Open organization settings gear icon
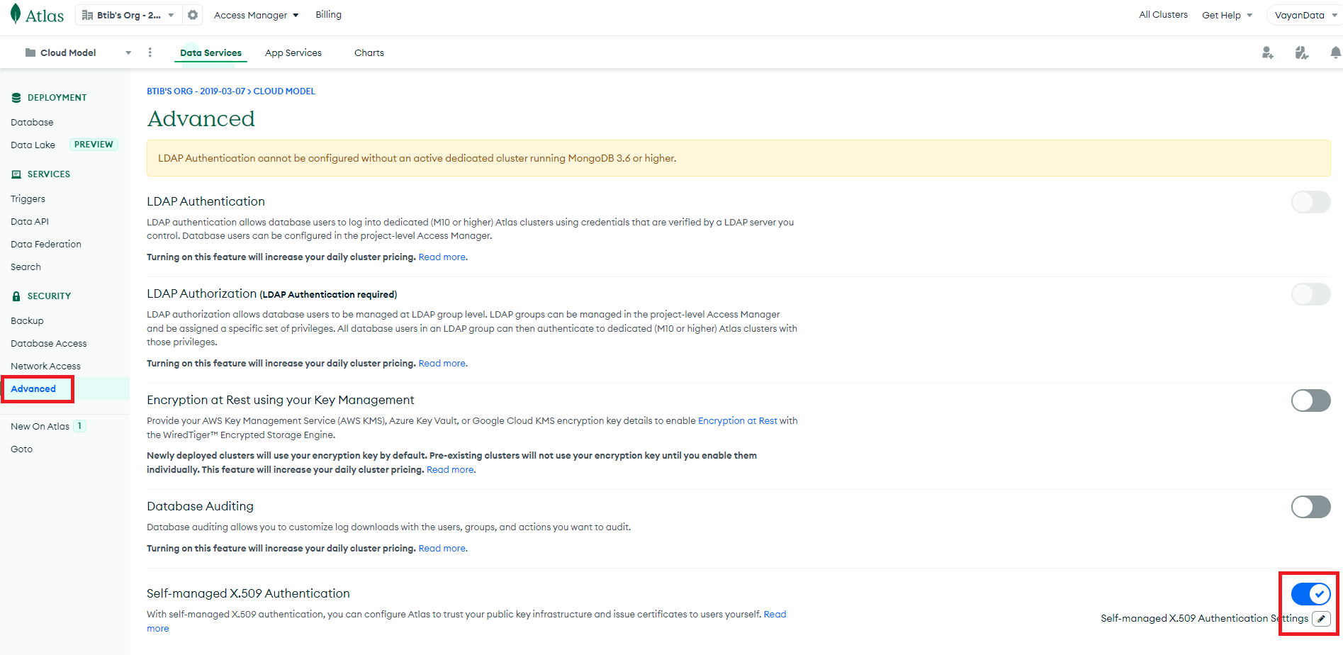 193,15
